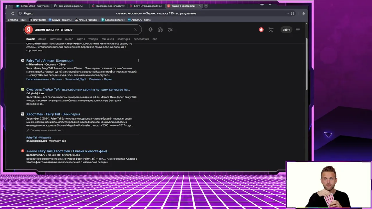Clear the search query with the X
This screenshot has height=209, width=372.
[x=136, y=30]
